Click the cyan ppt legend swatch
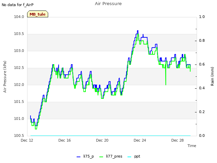This screenshot has height=163, width=217. pos(129,157)
